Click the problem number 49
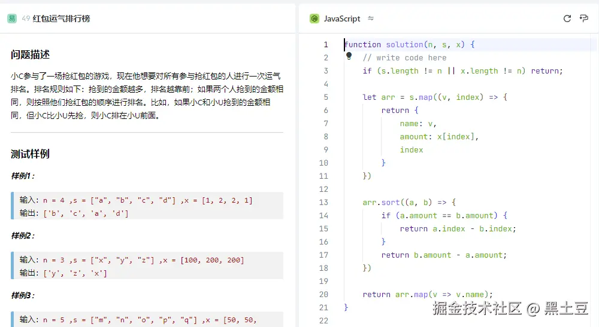Viewport: 599px width, 327px height. 26,19
